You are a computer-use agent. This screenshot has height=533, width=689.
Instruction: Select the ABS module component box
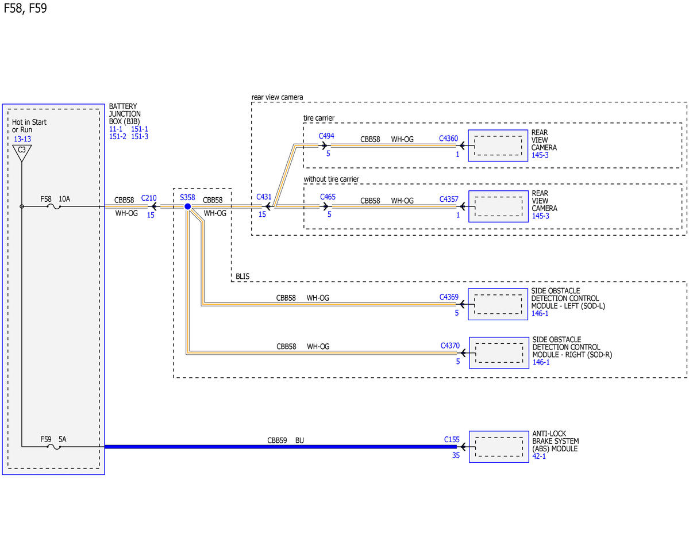pyautogui.click(x=499, y=446)
